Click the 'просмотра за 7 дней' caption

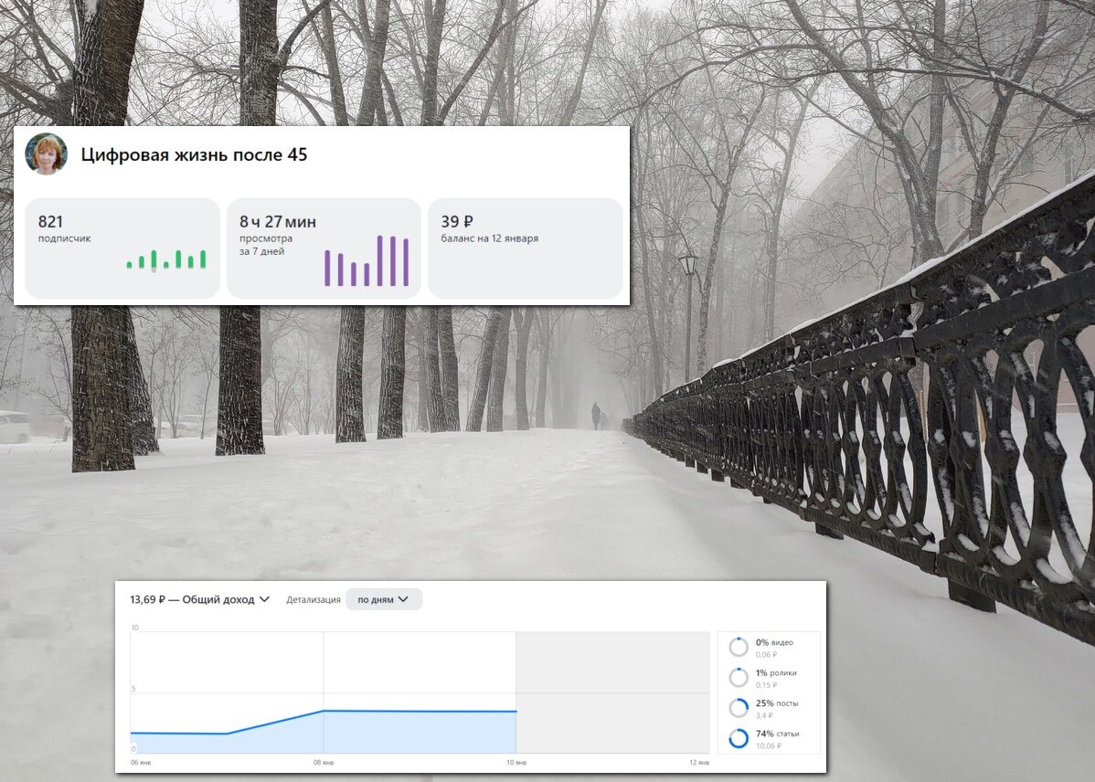pos(266,245)
